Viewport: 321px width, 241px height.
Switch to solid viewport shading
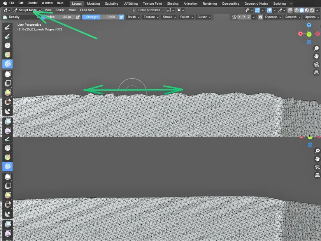pos(302,10)
